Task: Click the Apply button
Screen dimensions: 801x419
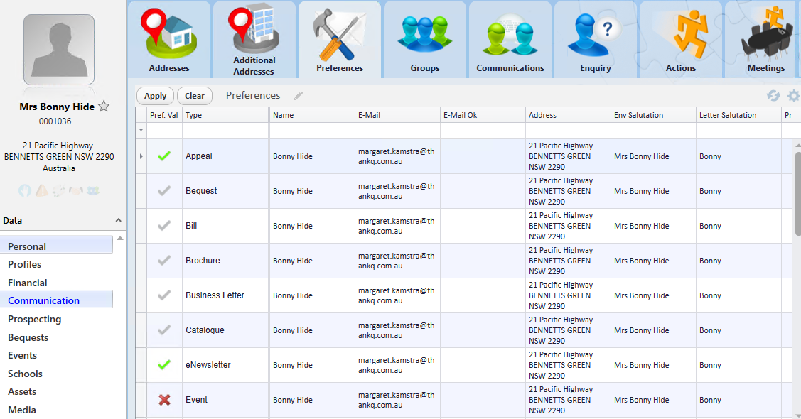Action: [155, 95]
